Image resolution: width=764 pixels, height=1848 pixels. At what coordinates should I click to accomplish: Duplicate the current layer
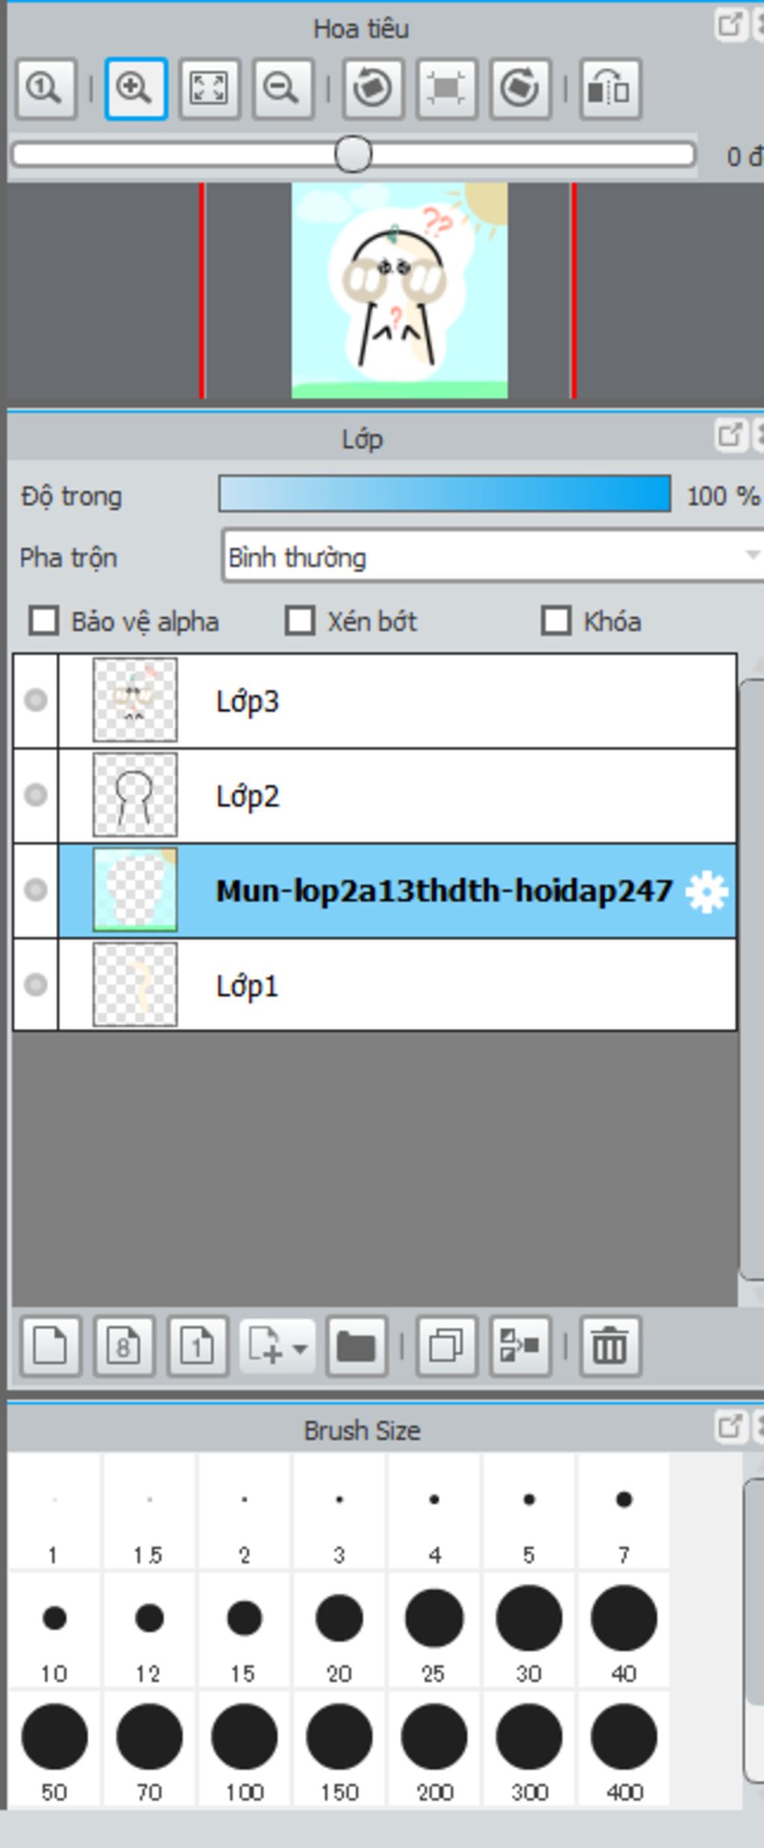coord(446,1346)
